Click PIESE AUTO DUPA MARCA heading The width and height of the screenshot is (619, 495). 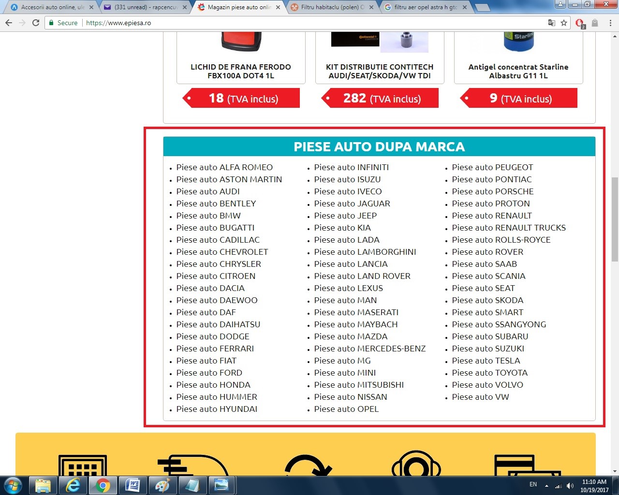(x=379, y=147)
